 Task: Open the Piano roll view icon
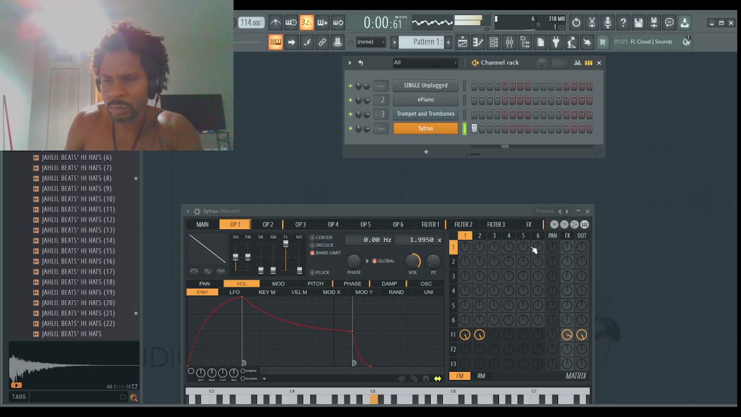coord(478,42)
